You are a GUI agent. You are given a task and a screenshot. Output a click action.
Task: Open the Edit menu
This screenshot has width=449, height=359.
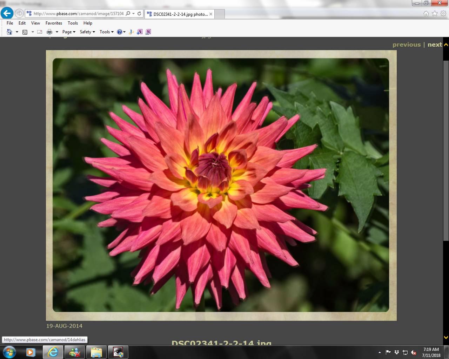coord(22,23)
